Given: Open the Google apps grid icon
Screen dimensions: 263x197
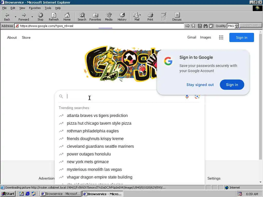Looking at the screenshot, I should [221, 37].
